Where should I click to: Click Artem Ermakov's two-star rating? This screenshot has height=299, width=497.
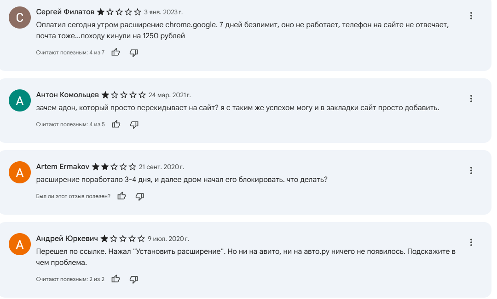(114, 167)
